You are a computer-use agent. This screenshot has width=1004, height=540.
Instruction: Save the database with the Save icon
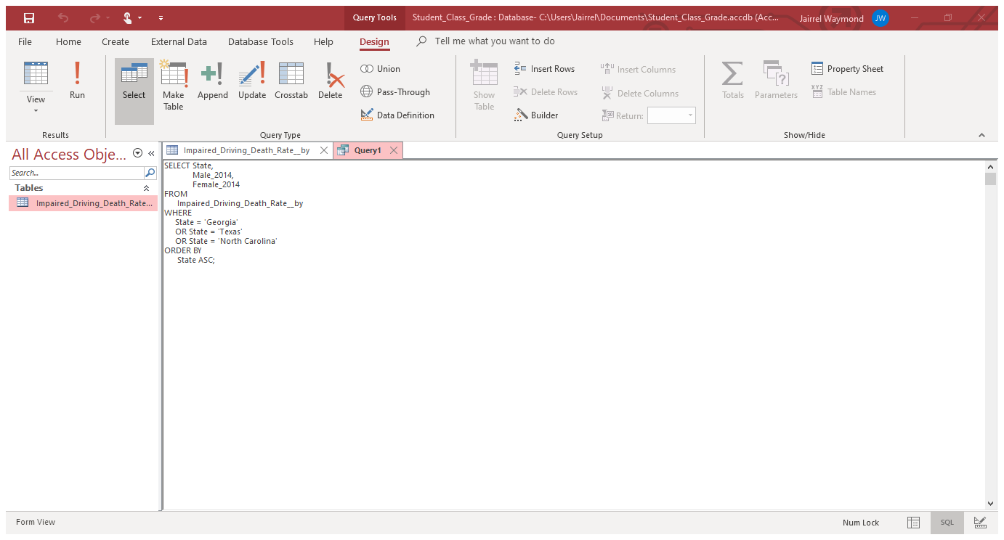(29, 18)
